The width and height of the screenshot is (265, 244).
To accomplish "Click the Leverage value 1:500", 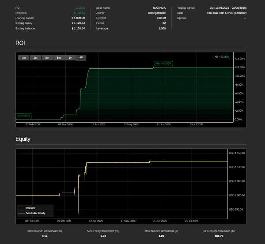I will click(162, 29).
